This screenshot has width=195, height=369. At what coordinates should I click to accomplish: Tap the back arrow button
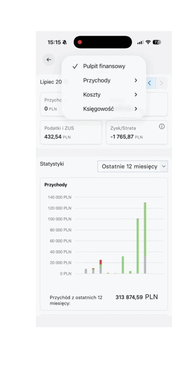tap(49, 60)
